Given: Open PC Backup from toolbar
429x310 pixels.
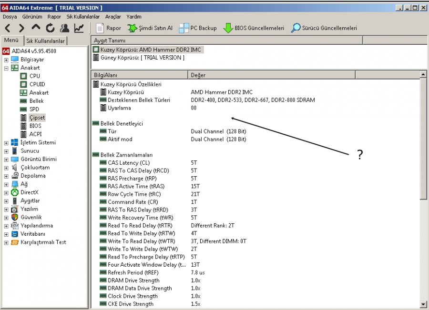Looking at the screenshot, I should coord(198,28).
